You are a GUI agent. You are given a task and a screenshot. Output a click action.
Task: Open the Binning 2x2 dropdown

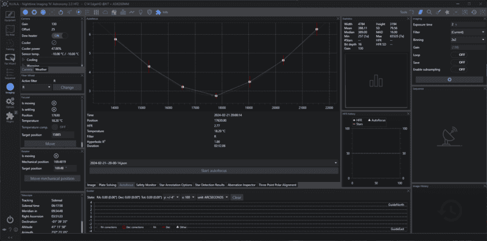468,40
